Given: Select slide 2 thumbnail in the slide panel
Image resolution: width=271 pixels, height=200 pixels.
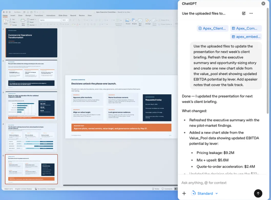Looking at the screenshot, I should (31, 74).
